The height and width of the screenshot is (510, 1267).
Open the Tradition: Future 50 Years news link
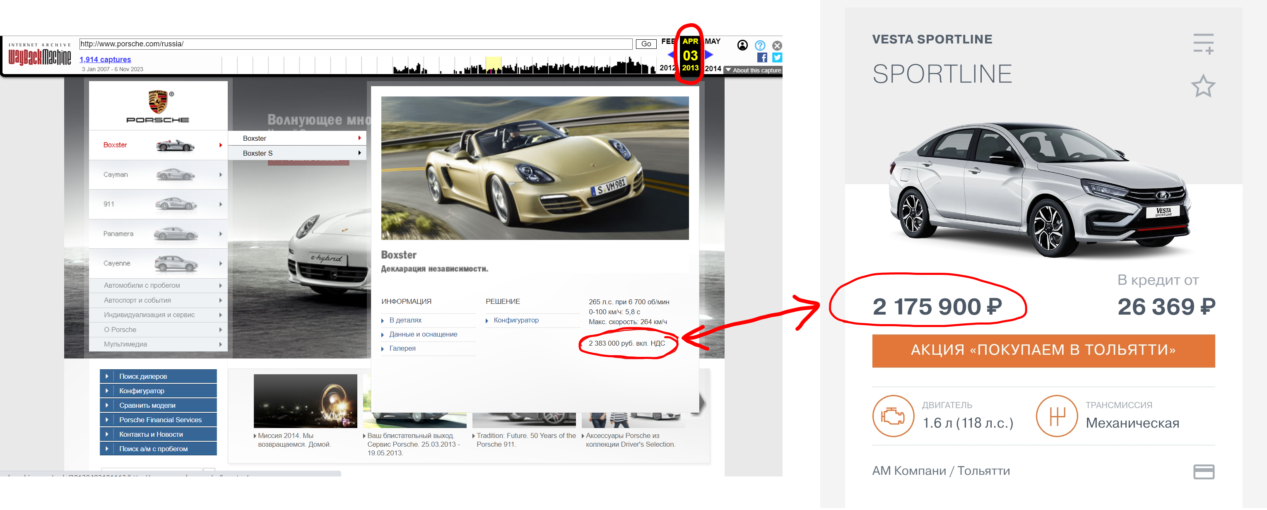tap(526, 440)
